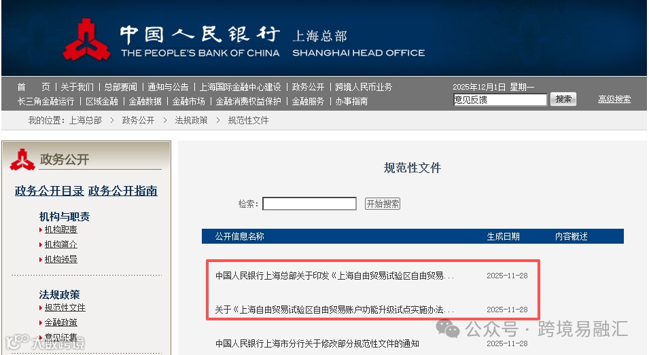
Task: Click 上海总部 in the breadcrumb
Action: (85, 120)
